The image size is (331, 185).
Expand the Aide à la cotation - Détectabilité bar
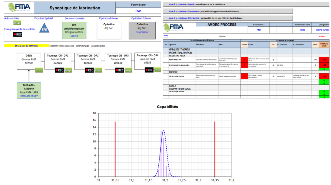227,18
